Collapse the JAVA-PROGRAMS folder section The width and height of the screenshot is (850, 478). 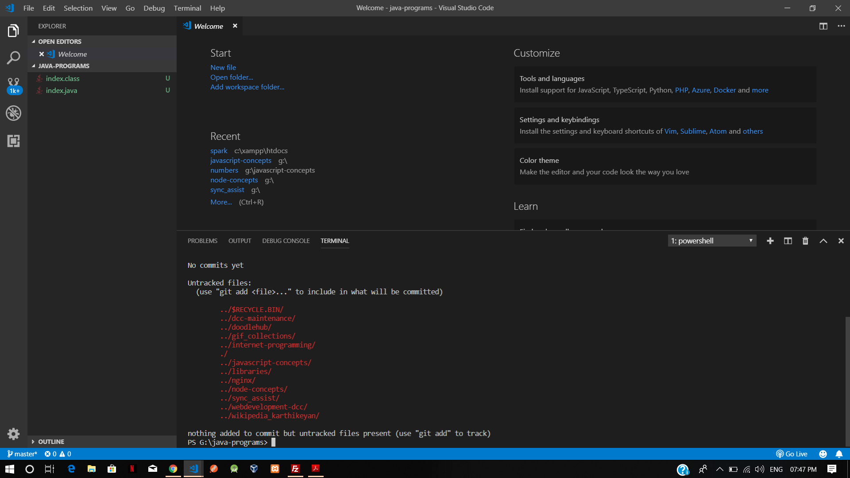coord(63,66)
